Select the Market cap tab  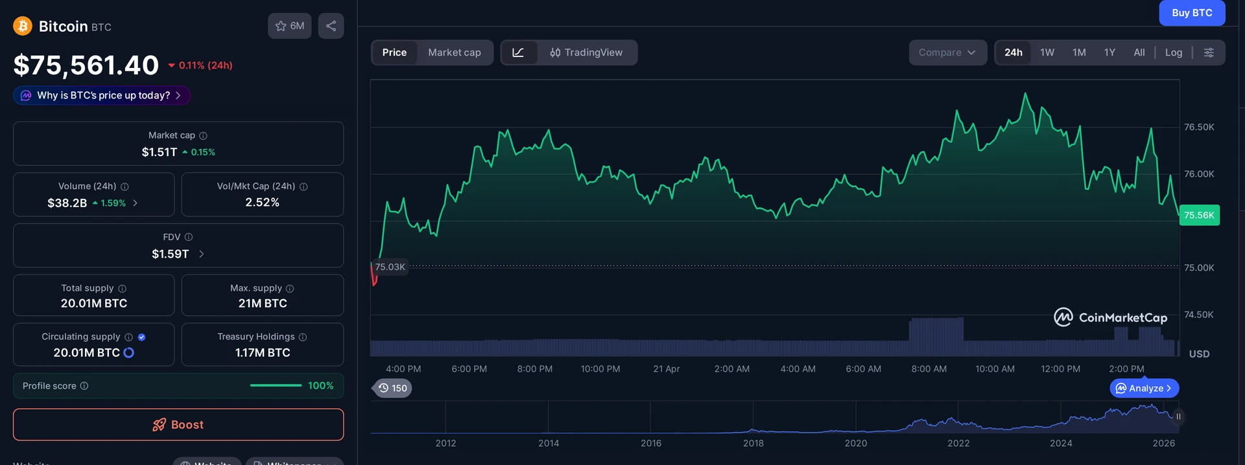click(455, 52)
